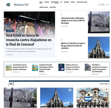
Task: Open article on persecución a liderazgos religiosos
Action: pyautogui.click(x=73, y=20)
